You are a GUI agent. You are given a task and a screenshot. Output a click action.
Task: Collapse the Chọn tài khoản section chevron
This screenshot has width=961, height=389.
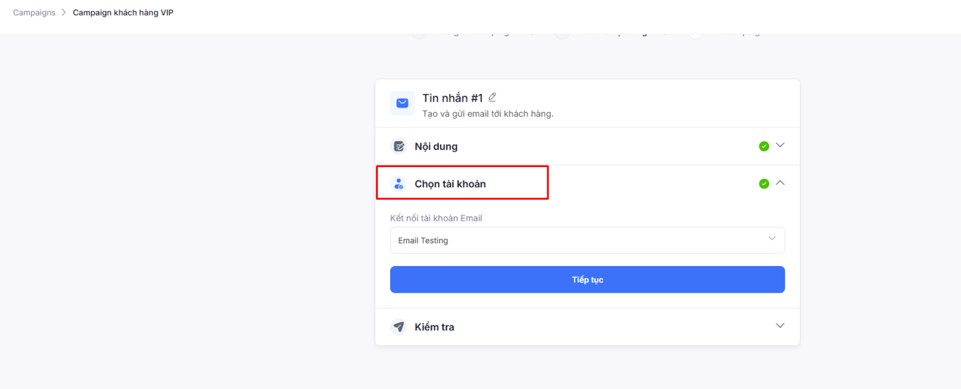(x=780, y=183)
